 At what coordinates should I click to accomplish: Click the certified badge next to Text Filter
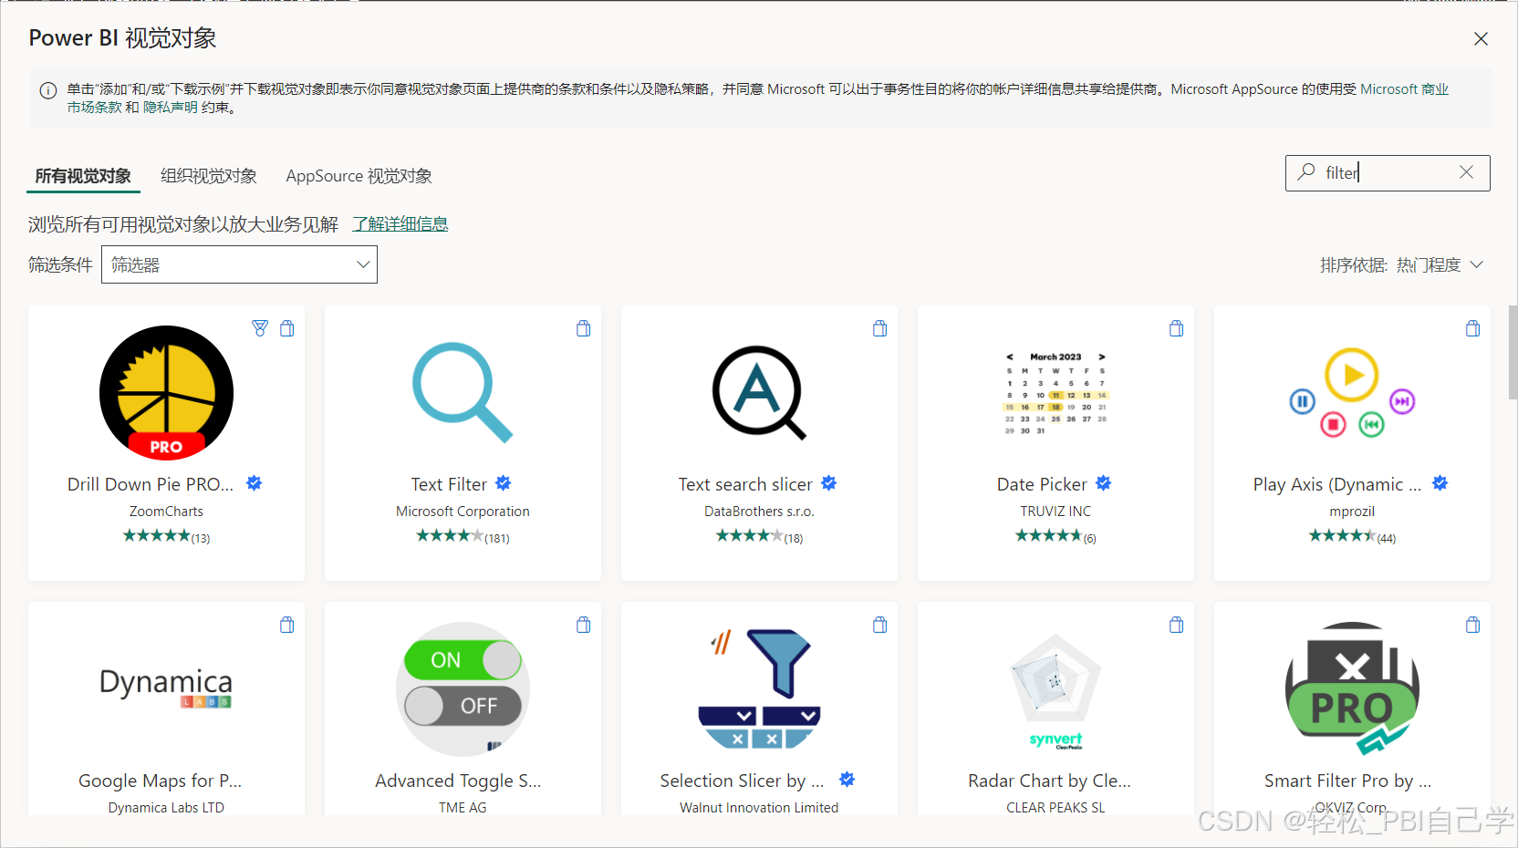coord(504,483)
